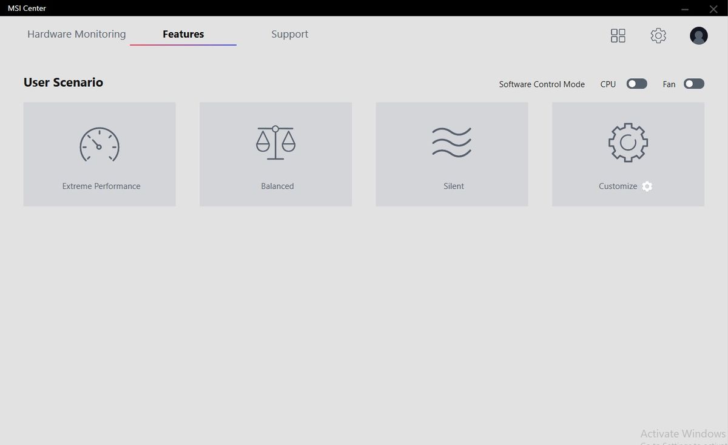728x445 pixels.
Task: Click the Extreme Performance speedometer icon
Action: coord(99,144)
